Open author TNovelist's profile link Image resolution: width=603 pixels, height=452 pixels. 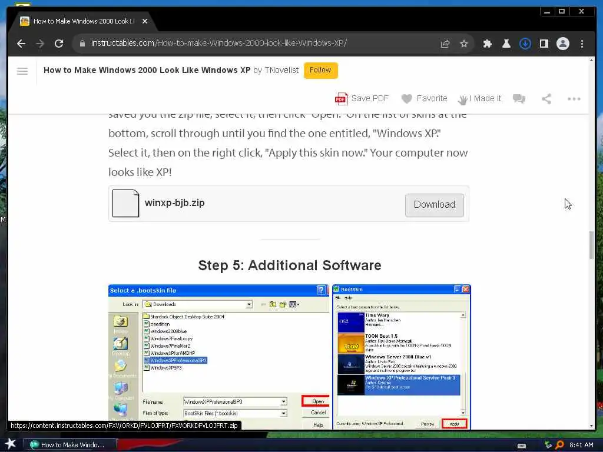point(281,71)
